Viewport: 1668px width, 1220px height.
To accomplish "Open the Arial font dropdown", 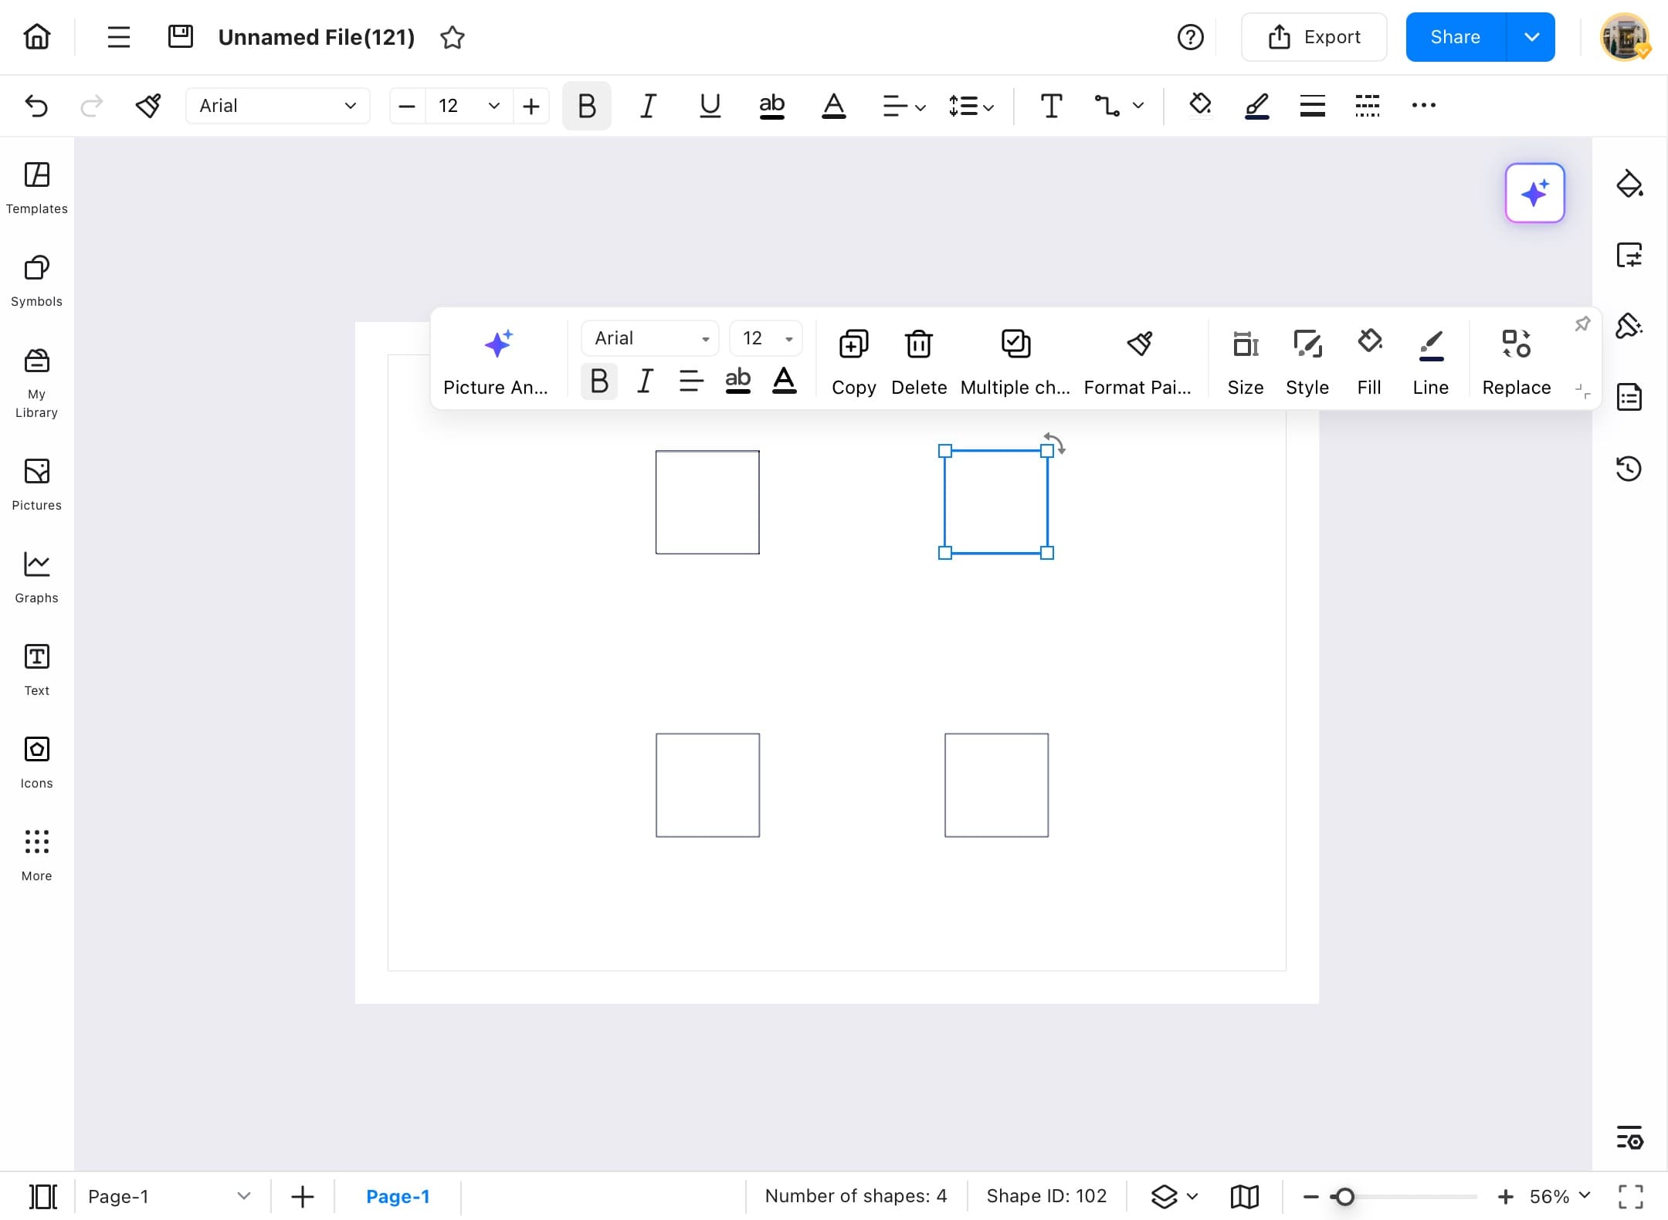I will coord(277,106).
